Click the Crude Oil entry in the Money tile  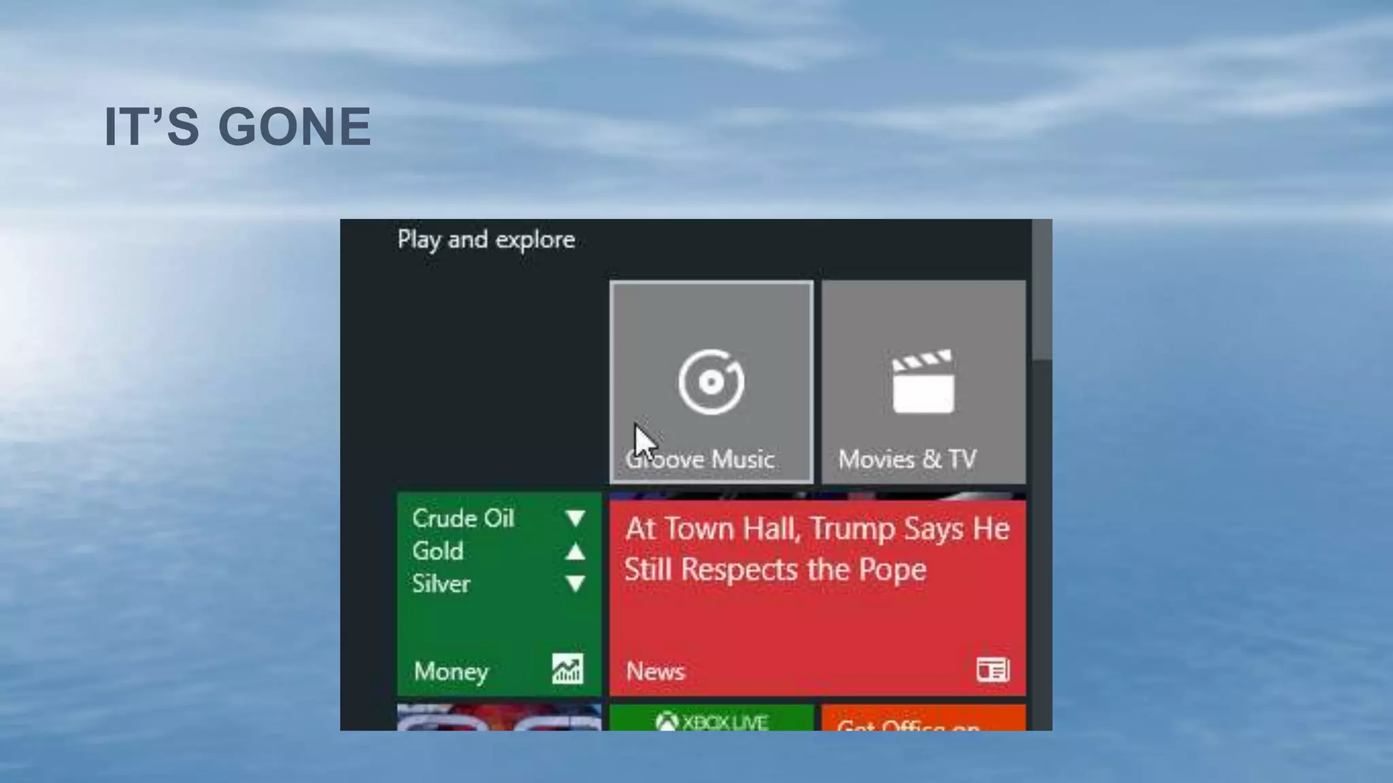coord(463,519)
